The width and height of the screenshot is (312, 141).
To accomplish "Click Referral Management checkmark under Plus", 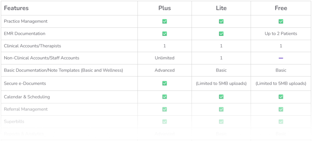I will tap(165, 109).
